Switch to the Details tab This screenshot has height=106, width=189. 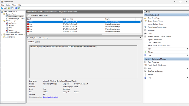38,42
